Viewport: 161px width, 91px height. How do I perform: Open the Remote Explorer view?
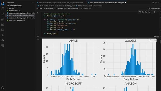(3, 30)
